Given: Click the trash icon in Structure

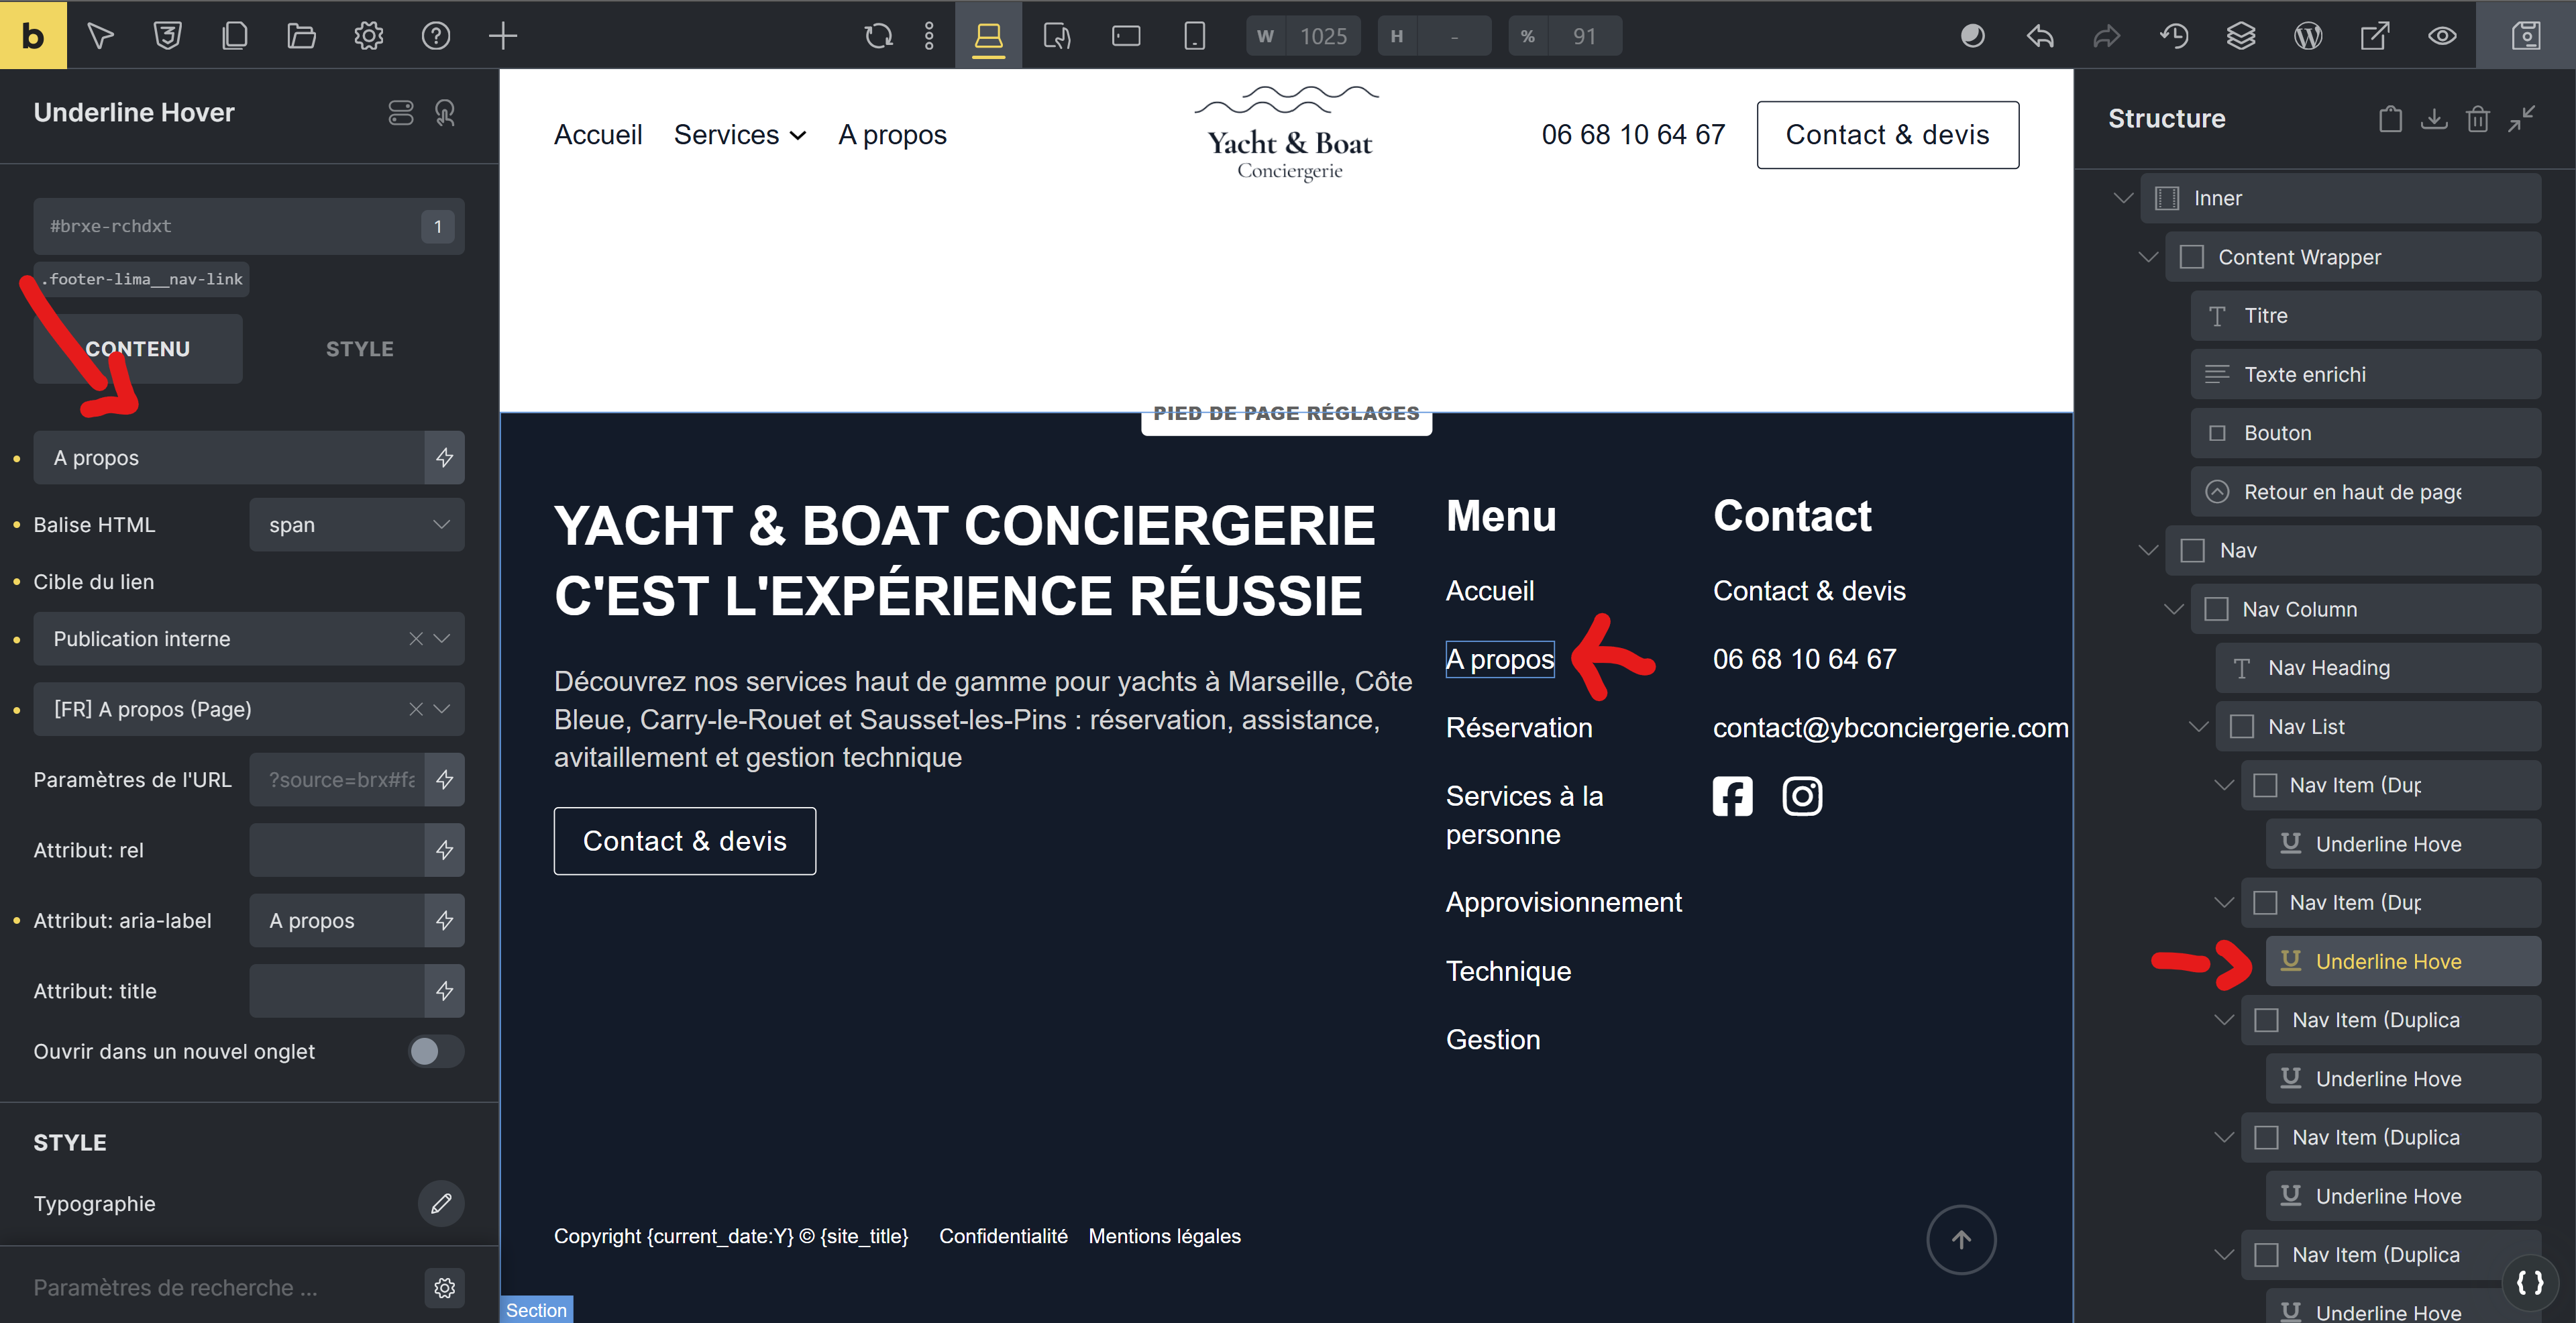Looking at the screenshot, I should pos(2477,119).
